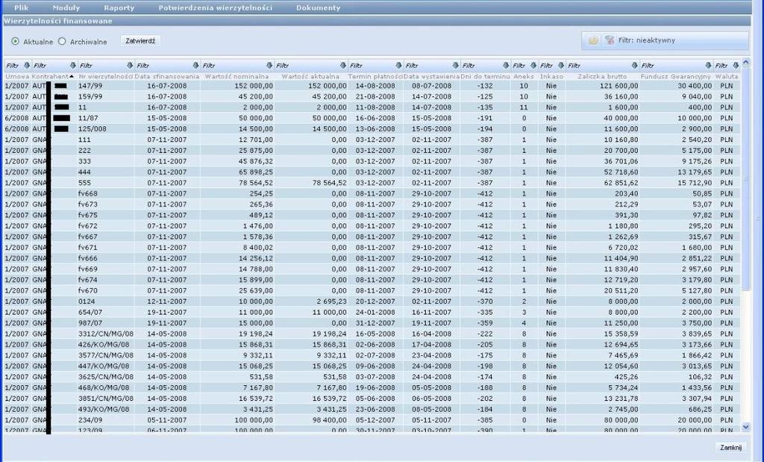The height and width of the screenshot is (462, 764).
Task: Sort by Waluta column header
Action: [x=727, y=77]
